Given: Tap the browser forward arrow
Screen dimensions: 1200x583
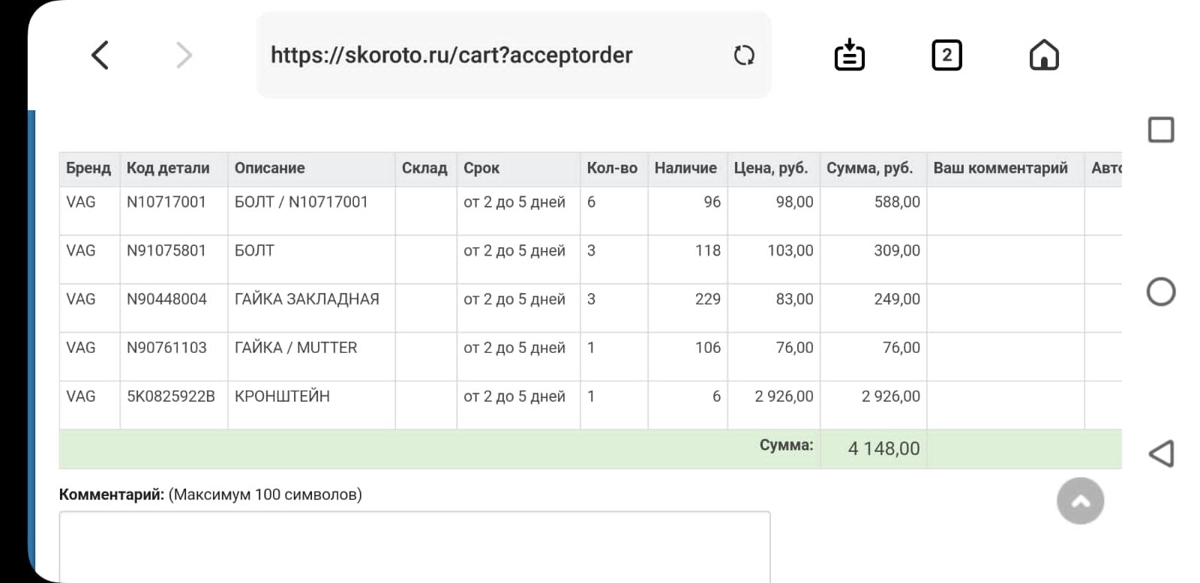Looking at the screenshot, I should [184, 55].
